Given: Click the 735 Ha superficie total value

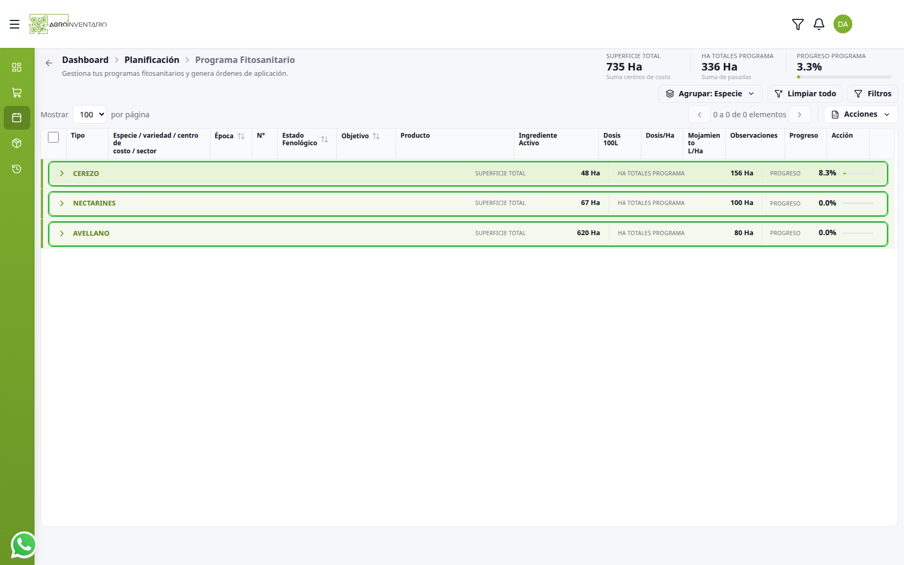Looking at the screenshot, I should tap(624, 67).
